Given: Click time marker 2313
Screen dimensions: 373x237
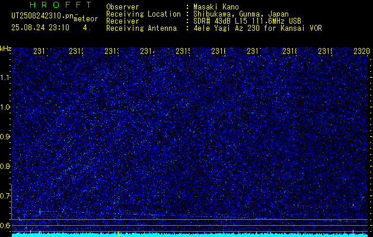Looking at the screenshot, I should (112, 52).
